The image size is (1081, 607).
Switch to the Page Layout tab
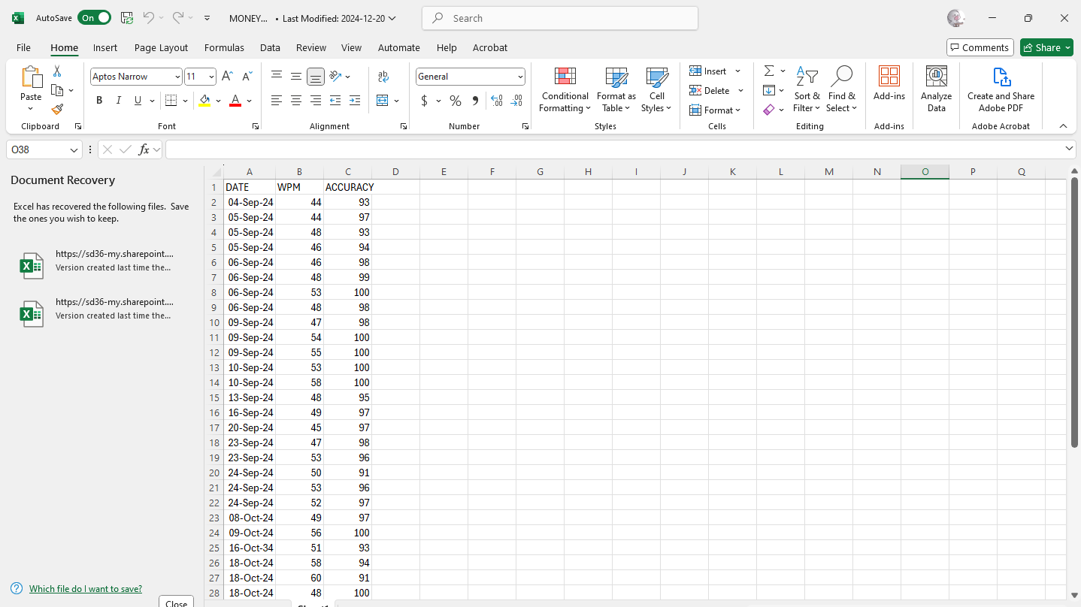[161, 47]
